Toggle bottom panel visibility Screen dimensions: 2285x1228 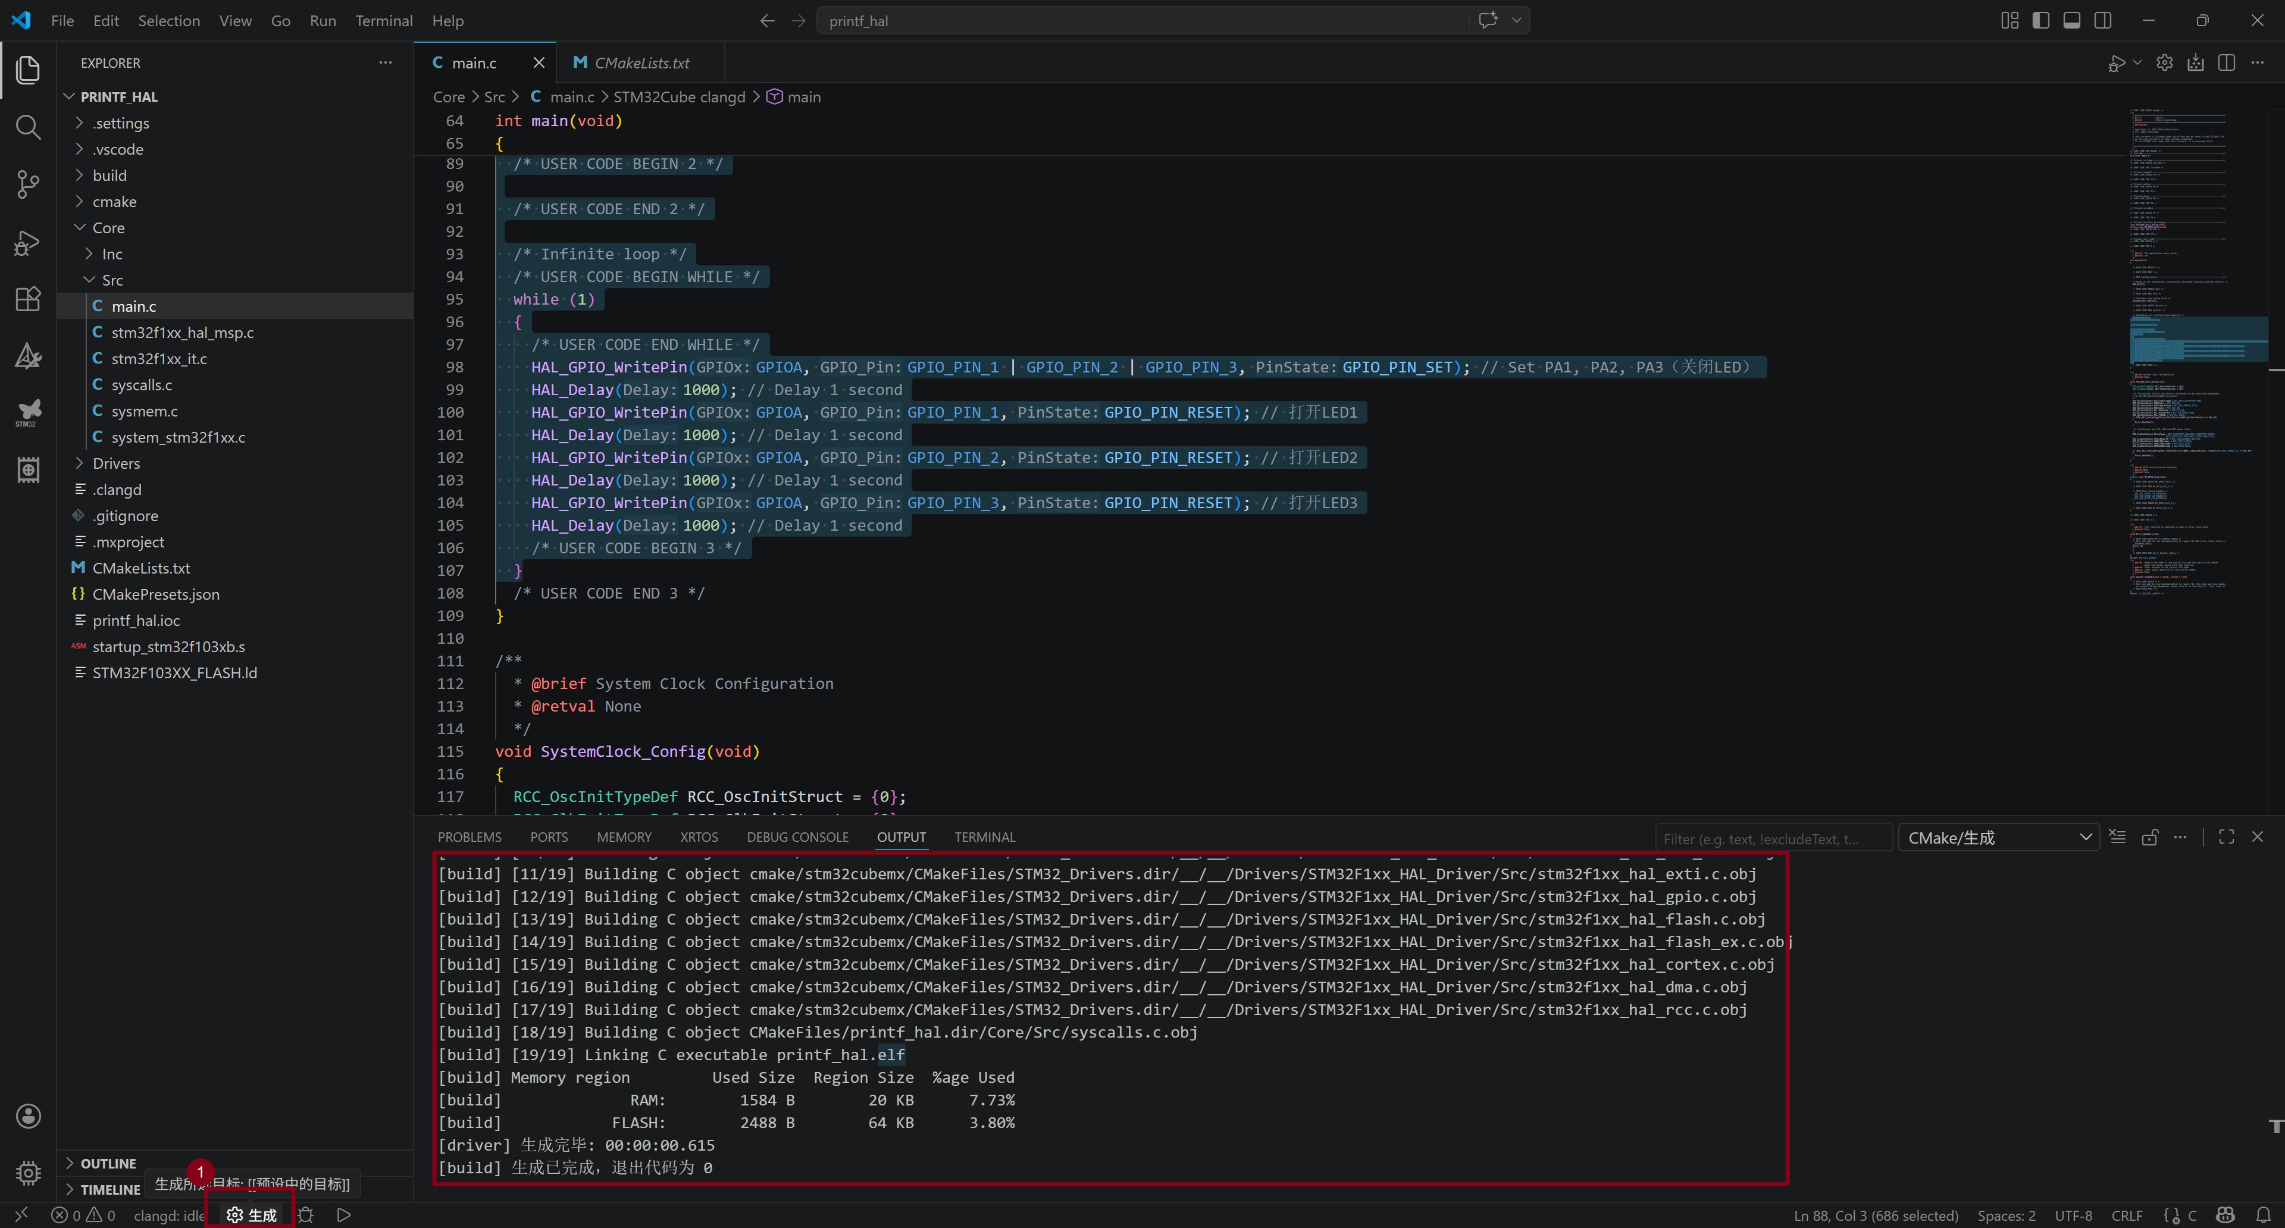pos(2072,20)
